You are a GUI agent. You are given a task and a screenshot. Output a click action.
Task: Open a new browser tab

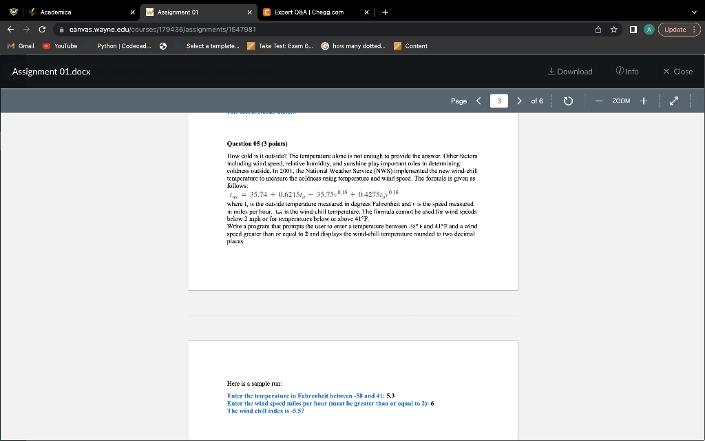[385, 12]
